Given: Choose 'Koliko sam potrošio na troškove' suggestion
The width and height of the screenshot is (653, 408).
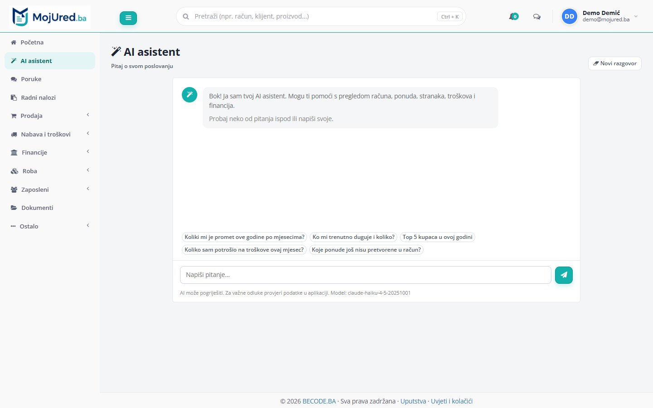Looking at the screenshot, I should tap(244, 250).
